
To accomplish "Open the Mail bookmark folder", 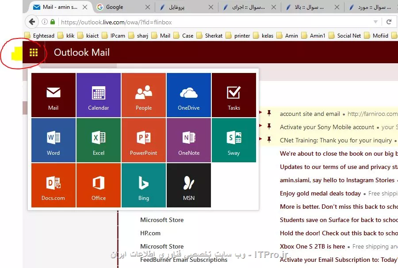I will tap(161, 36).
